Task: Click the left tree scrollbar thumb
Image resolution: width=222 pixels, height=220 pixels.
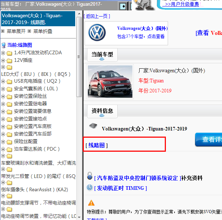Action: (79, 57)
